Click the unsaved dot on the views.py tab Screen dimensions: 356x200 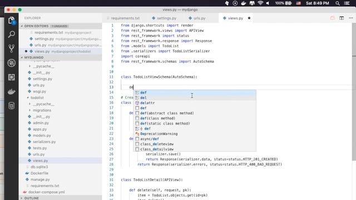[249, 18]
